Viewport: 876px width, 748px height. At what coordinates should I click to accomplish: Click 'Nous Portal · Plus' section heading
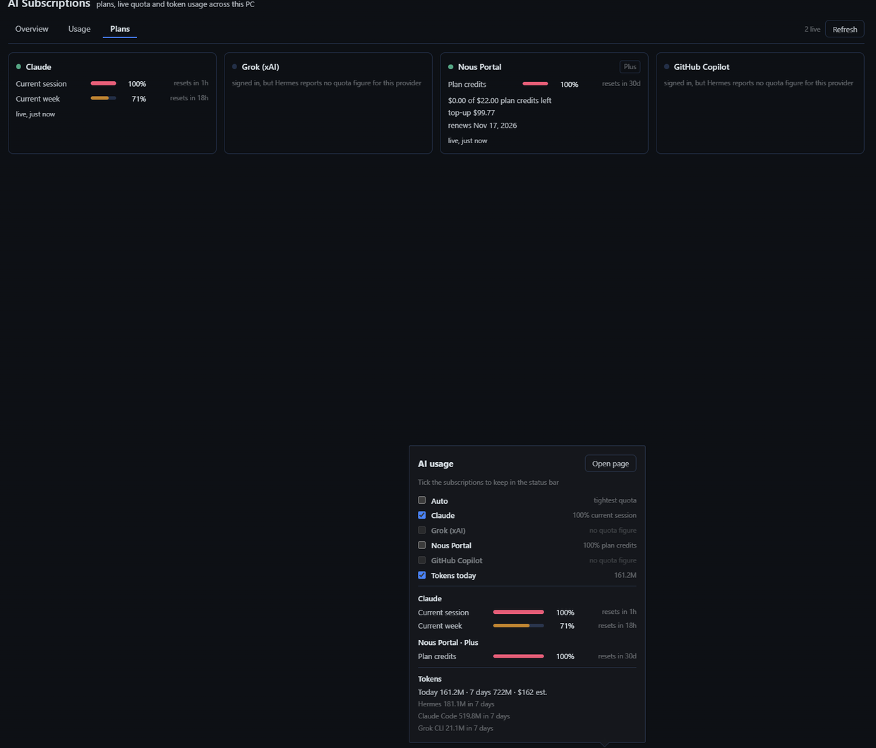[448, 643]
